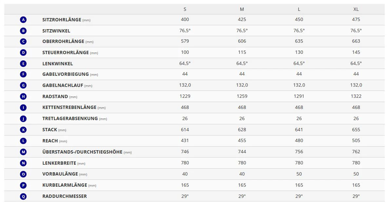Click the Vorbaulänge value 40 under M

tap(242, 174)
